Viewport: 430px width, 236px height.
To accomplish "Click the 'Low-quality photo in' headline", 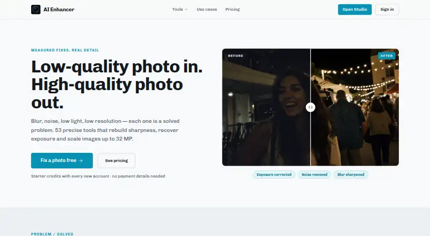I will (117, 84).
